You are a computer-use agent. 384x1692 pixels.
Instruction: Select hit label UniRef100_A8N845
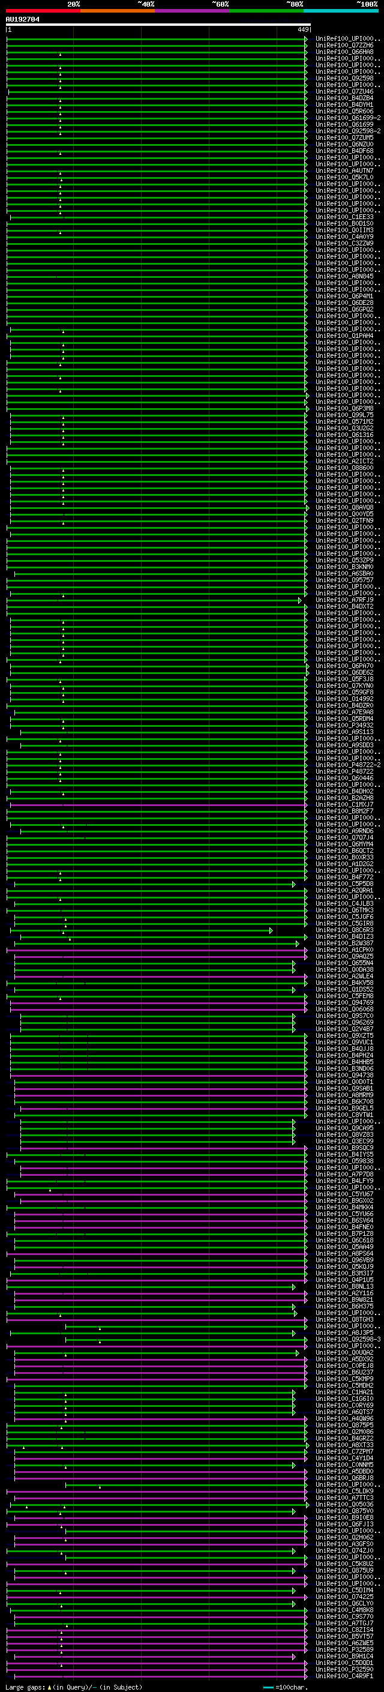[x=344, y=277]
